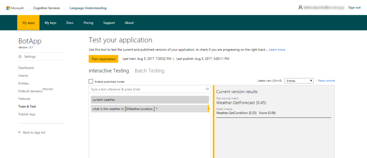Click the BotApp application title

point(30,41)
